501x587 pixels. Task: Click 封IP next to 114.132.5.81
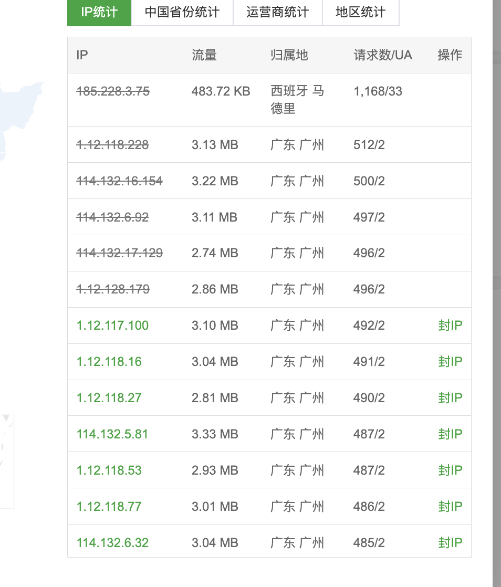pyautogui.click(x=450, y=434)
